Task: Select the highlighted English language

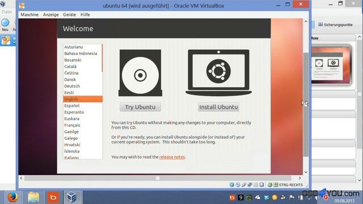Action: [x=83, y=99]
